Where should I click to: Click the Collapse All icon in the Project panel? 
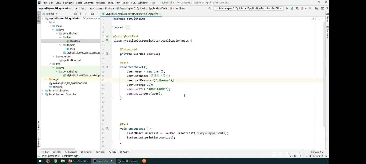pyautogui.click(x=85, y=14)
